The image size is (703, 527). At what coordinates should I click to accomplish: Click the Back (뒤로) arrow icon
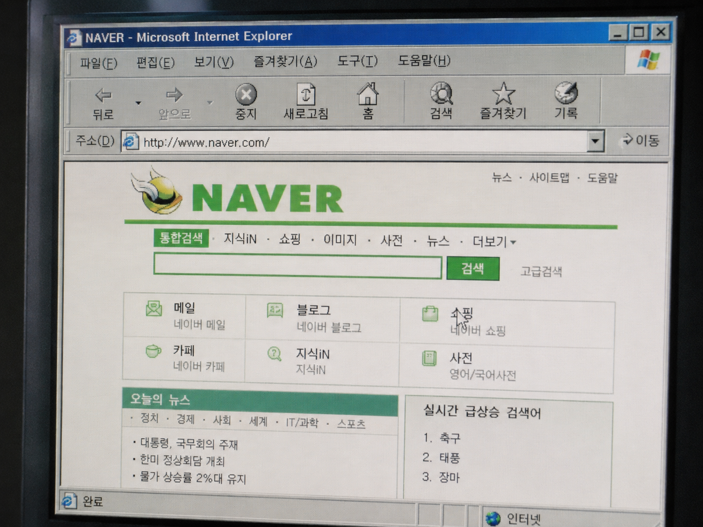[x=103, y=95]
